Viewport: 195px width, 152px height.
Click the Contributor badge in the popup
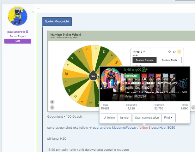(x=131, y=76)
